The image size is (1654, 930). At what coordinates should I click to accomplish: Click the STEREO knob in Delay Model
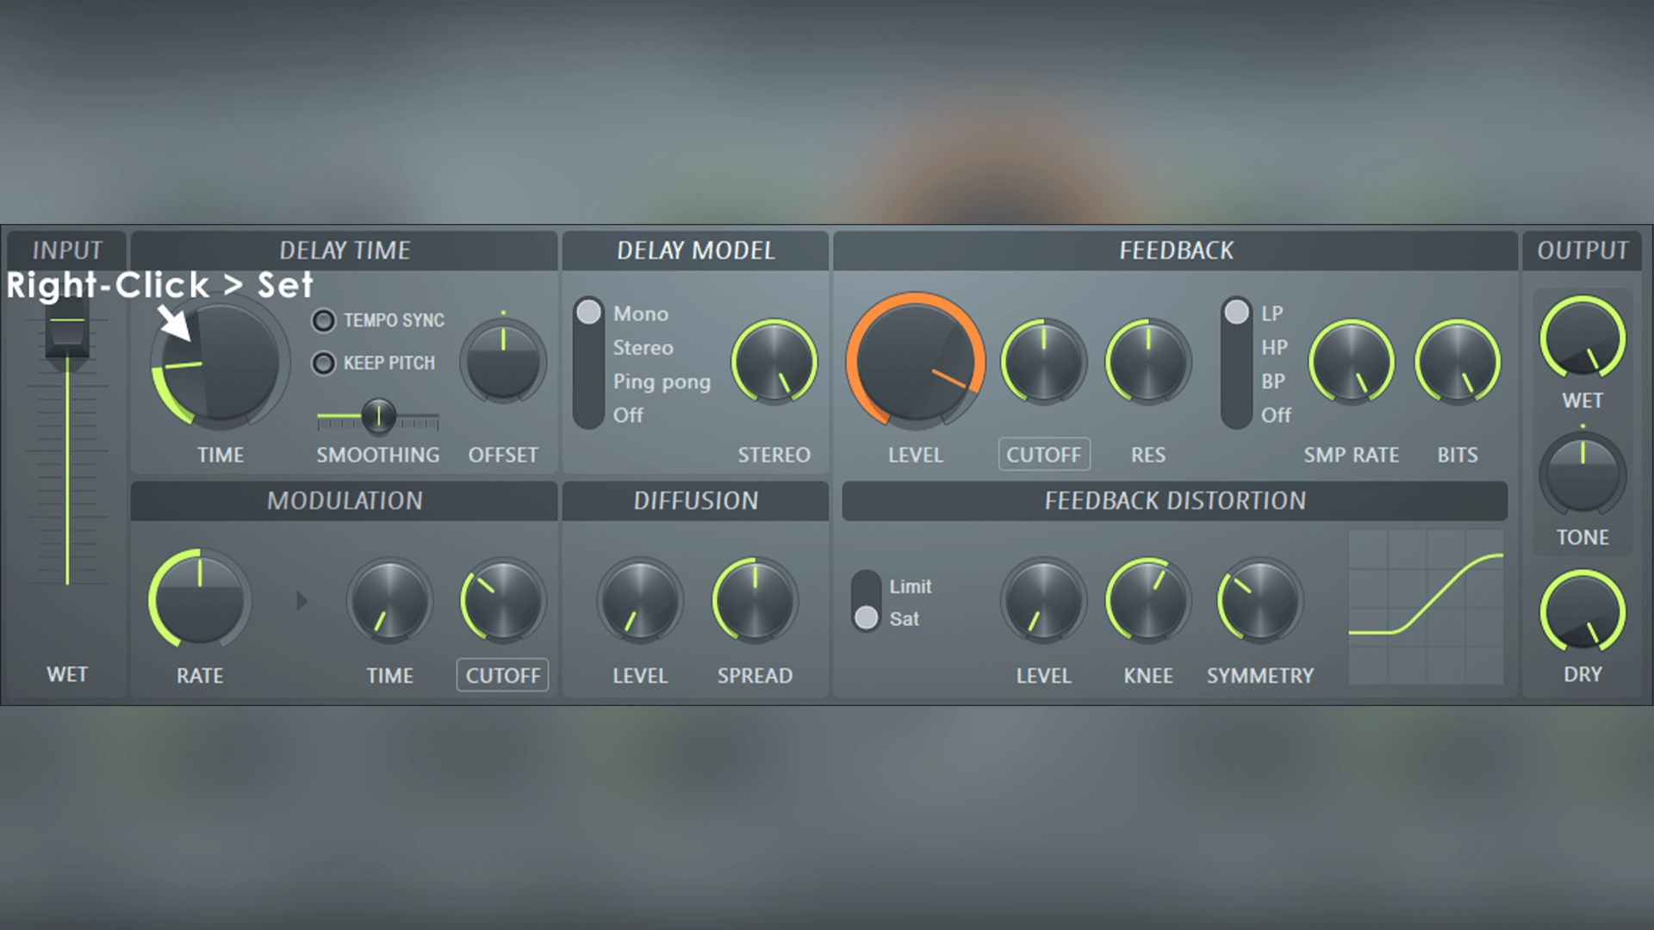pos(774,362)
